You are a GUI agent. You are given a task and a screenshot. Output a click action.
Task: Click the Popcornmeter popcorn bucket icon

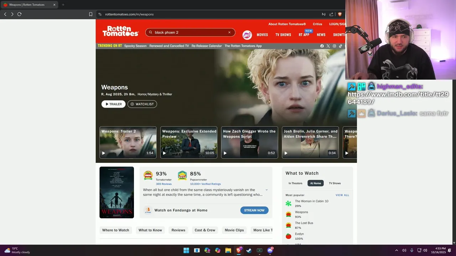(182, 175)
